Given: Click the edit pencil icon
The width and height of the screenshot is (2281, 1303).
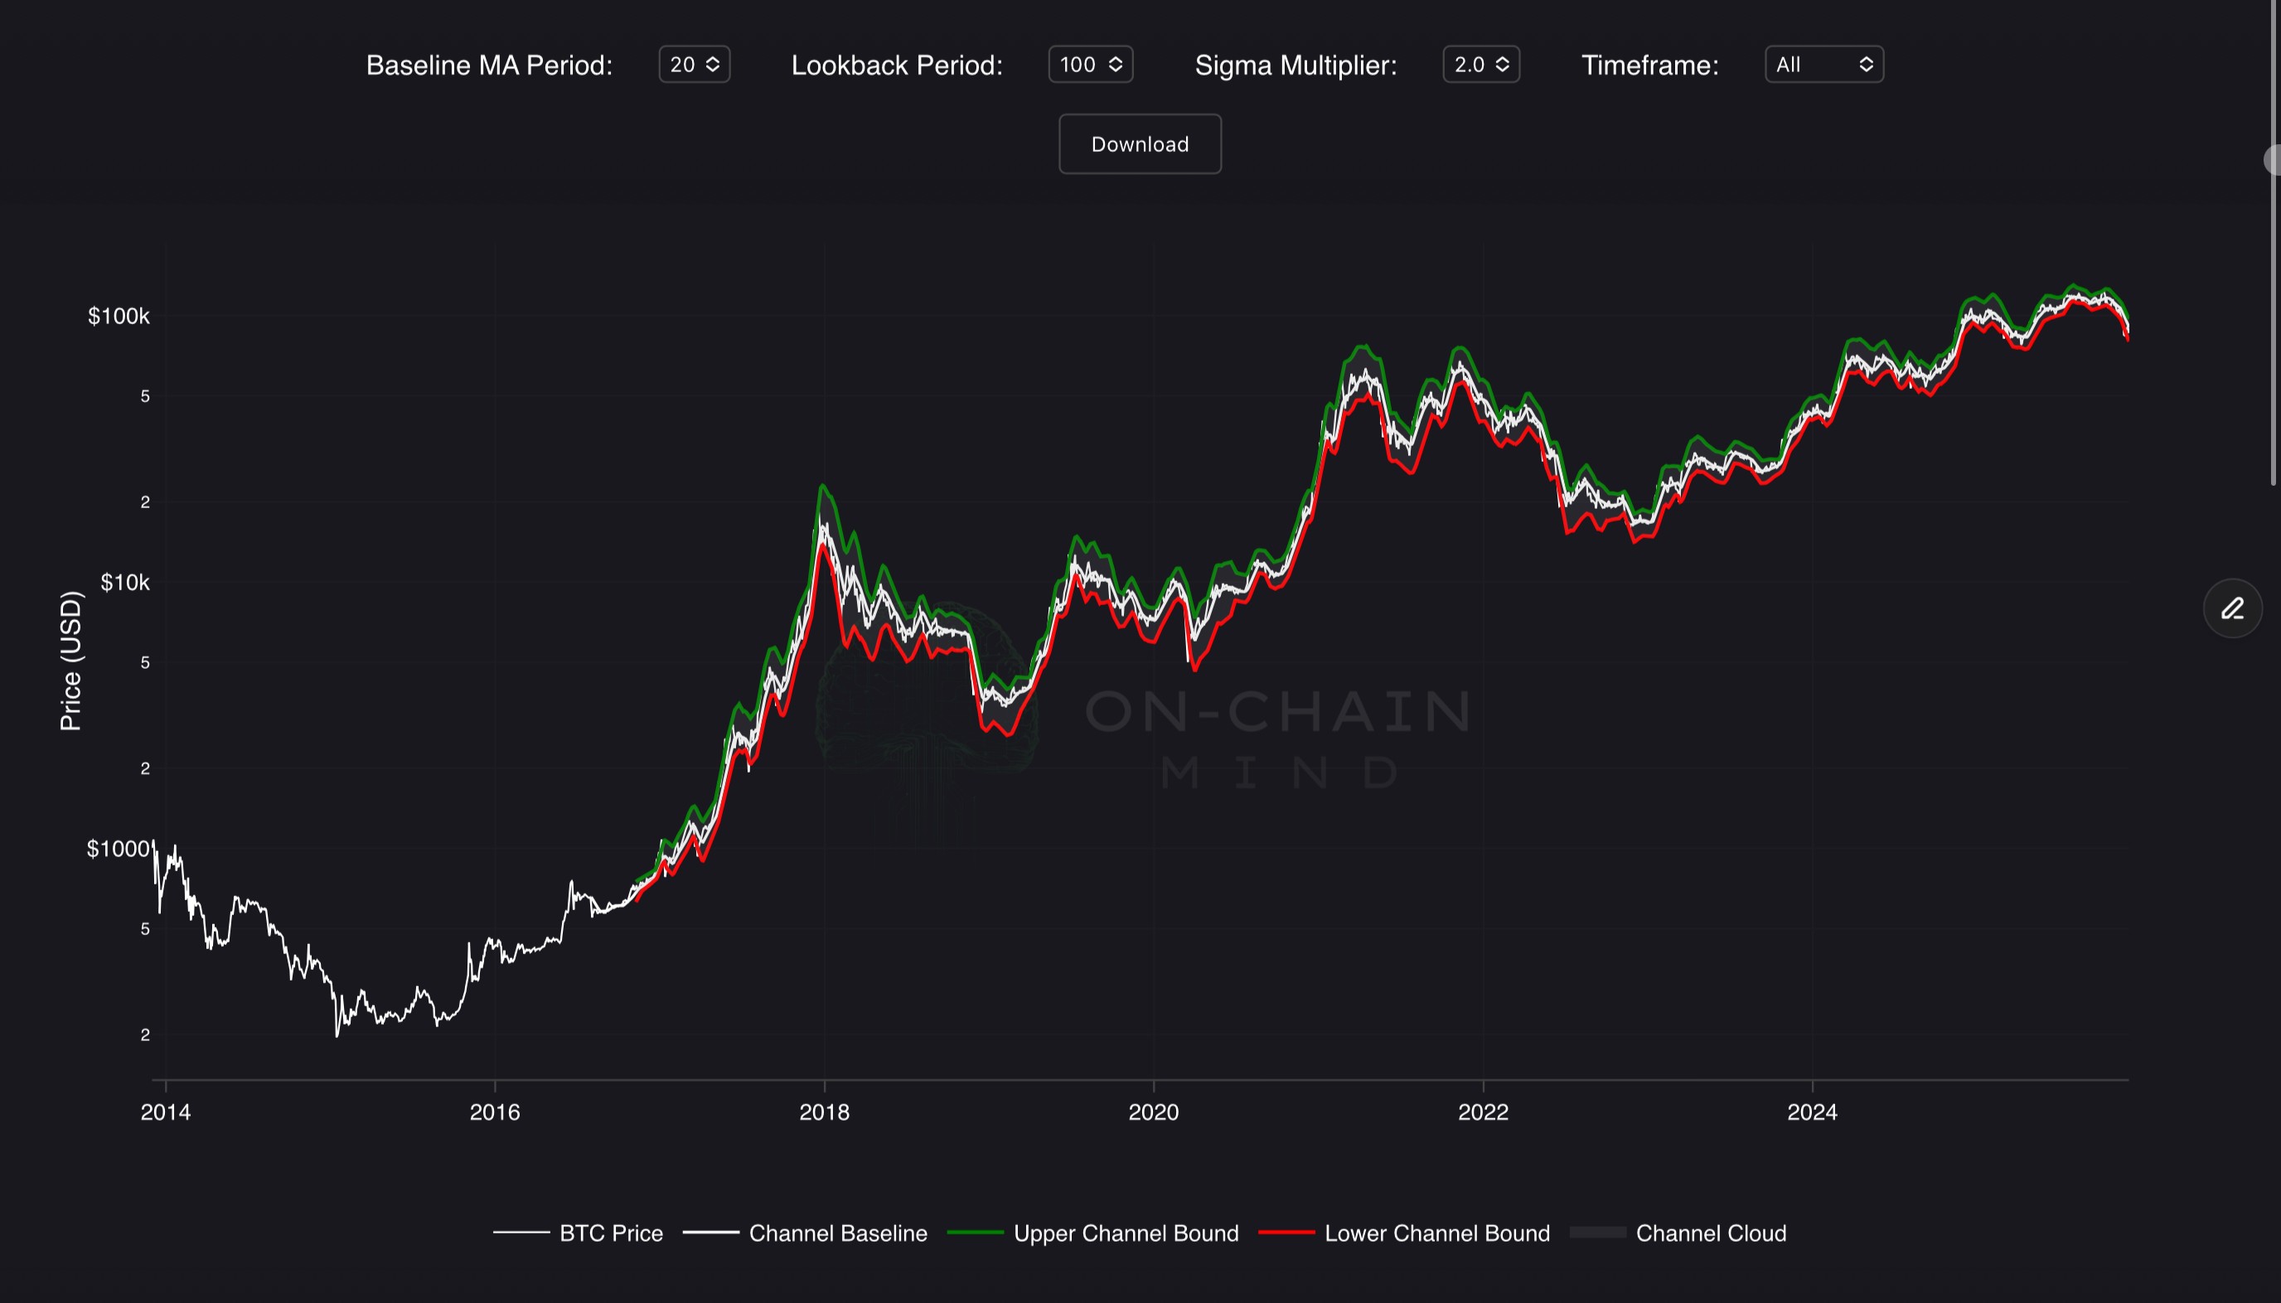Looking at the screenshot, I should (2232, 608).
